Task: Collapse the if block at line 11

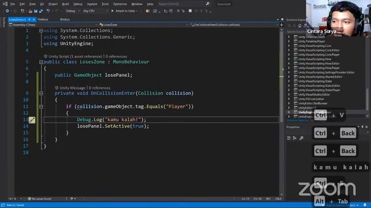Action: (x=41, y=106)
